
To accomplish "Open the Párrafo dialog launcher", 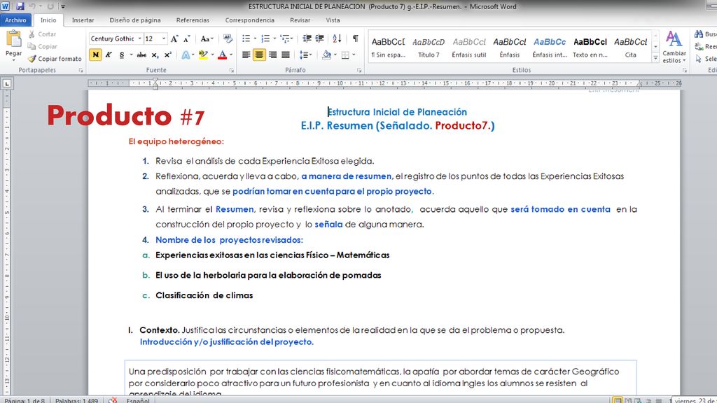I will pyautogui.click(x=359, y=71).
